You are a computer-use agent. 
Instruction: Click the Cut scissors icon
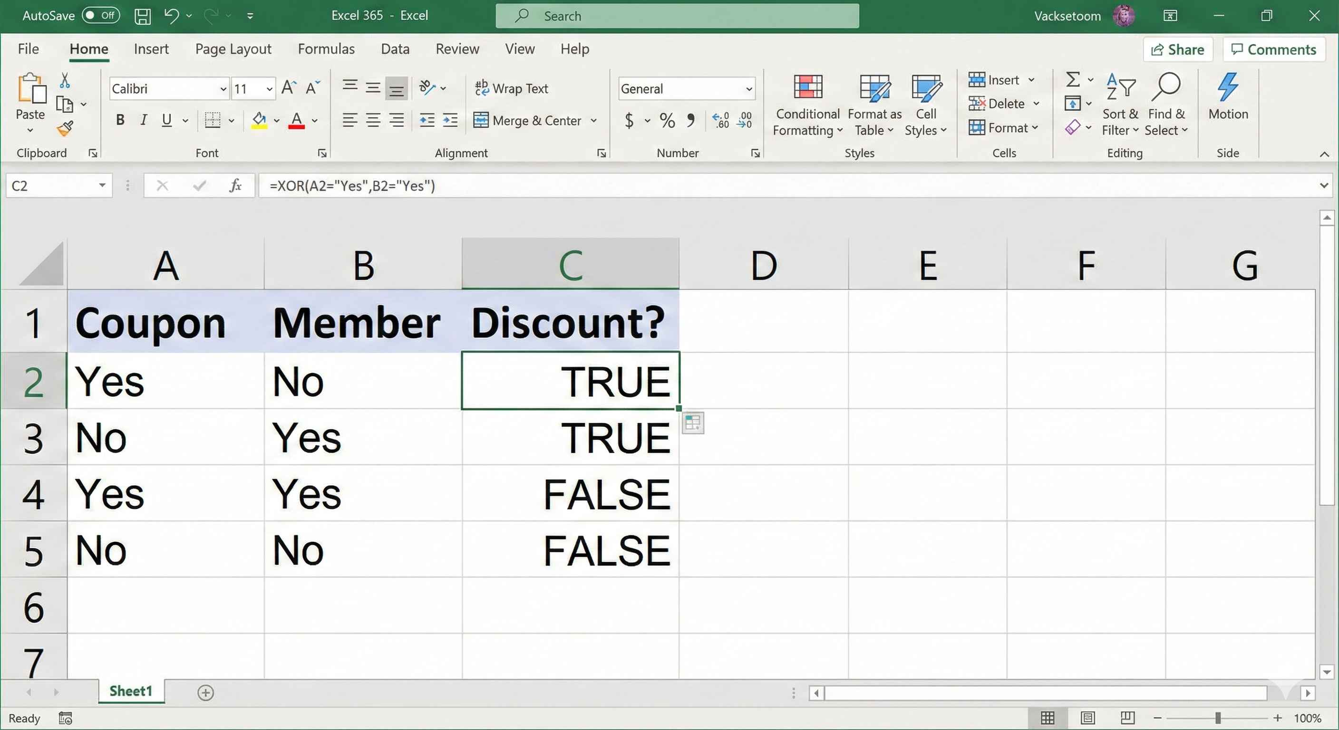[65, 80]
